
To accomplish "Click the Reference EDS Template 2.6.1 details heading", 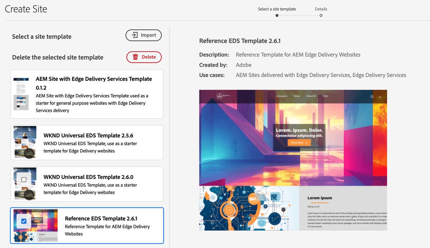I will click(x=240, y=41).
